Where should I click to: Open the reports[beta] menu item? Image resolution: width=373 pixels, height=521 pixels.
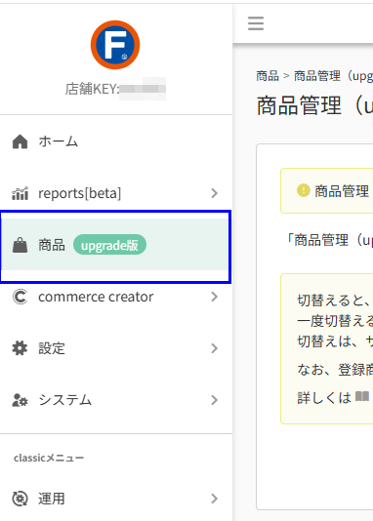116,193
